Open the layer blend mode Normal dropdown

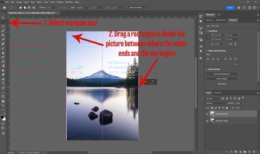[x=216, y=103]
